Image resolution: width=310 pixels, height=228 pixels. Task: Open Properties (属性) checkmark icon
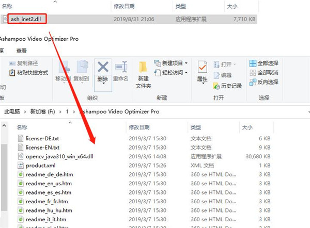click(x=202, y=67)
